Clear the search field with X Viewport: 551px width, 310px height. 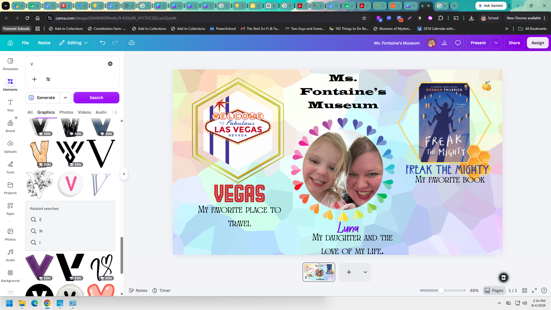(110, 64)
